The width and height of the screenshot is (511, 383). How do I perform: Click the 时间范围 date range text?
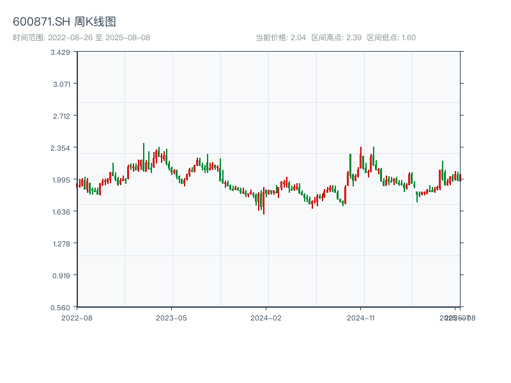click(82, 38)
